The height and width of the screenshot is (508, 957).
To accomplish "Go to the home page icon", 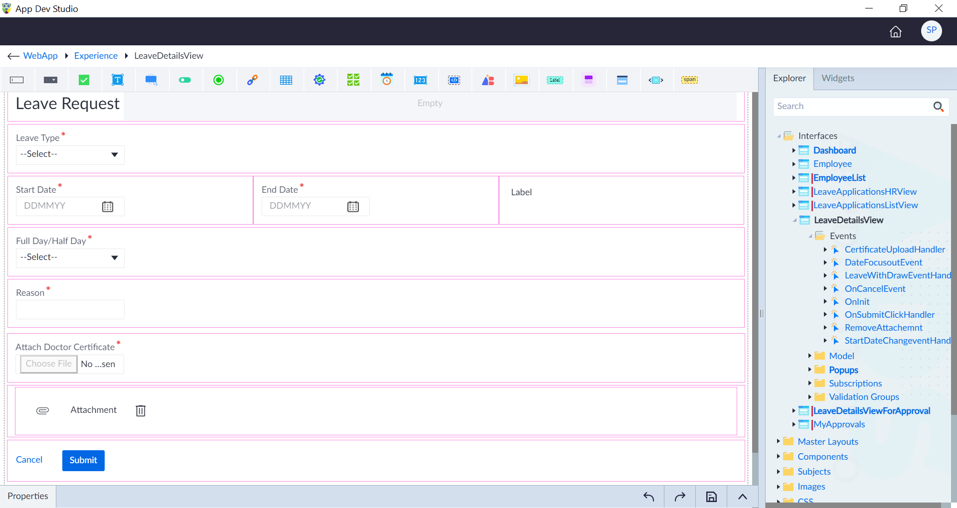I will pos(896,32).
